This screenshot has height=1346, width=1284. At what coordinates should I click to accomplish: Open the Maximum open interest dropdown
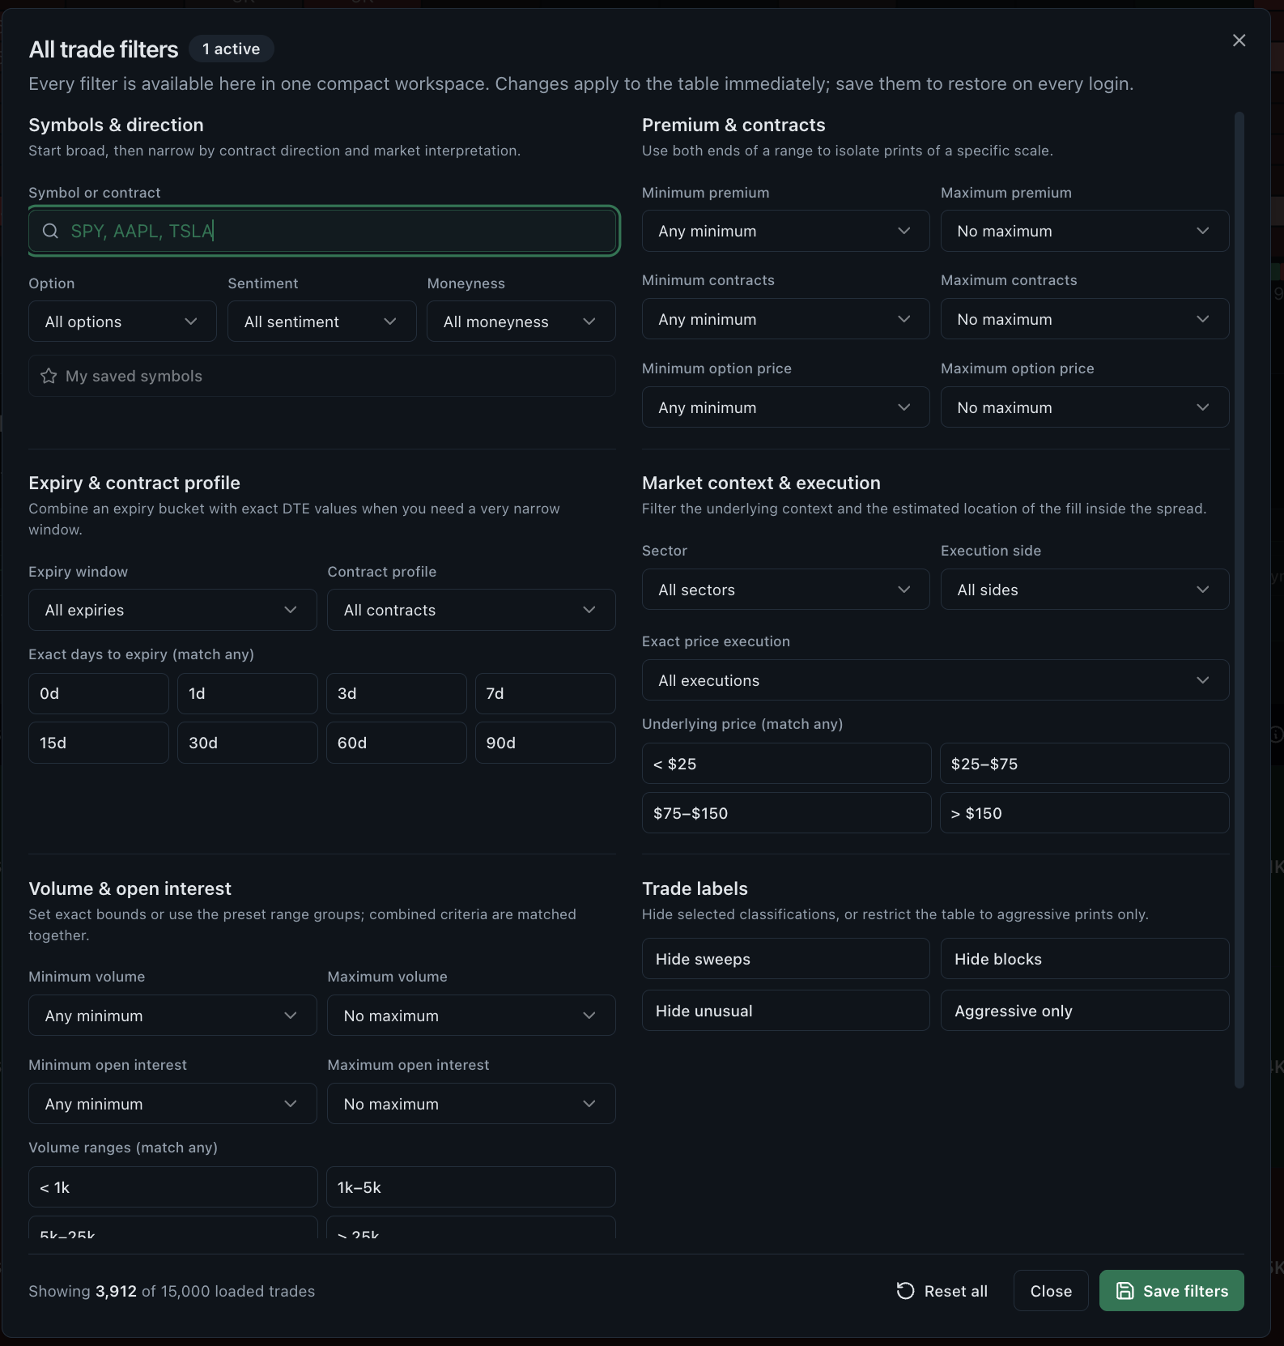471,1104
